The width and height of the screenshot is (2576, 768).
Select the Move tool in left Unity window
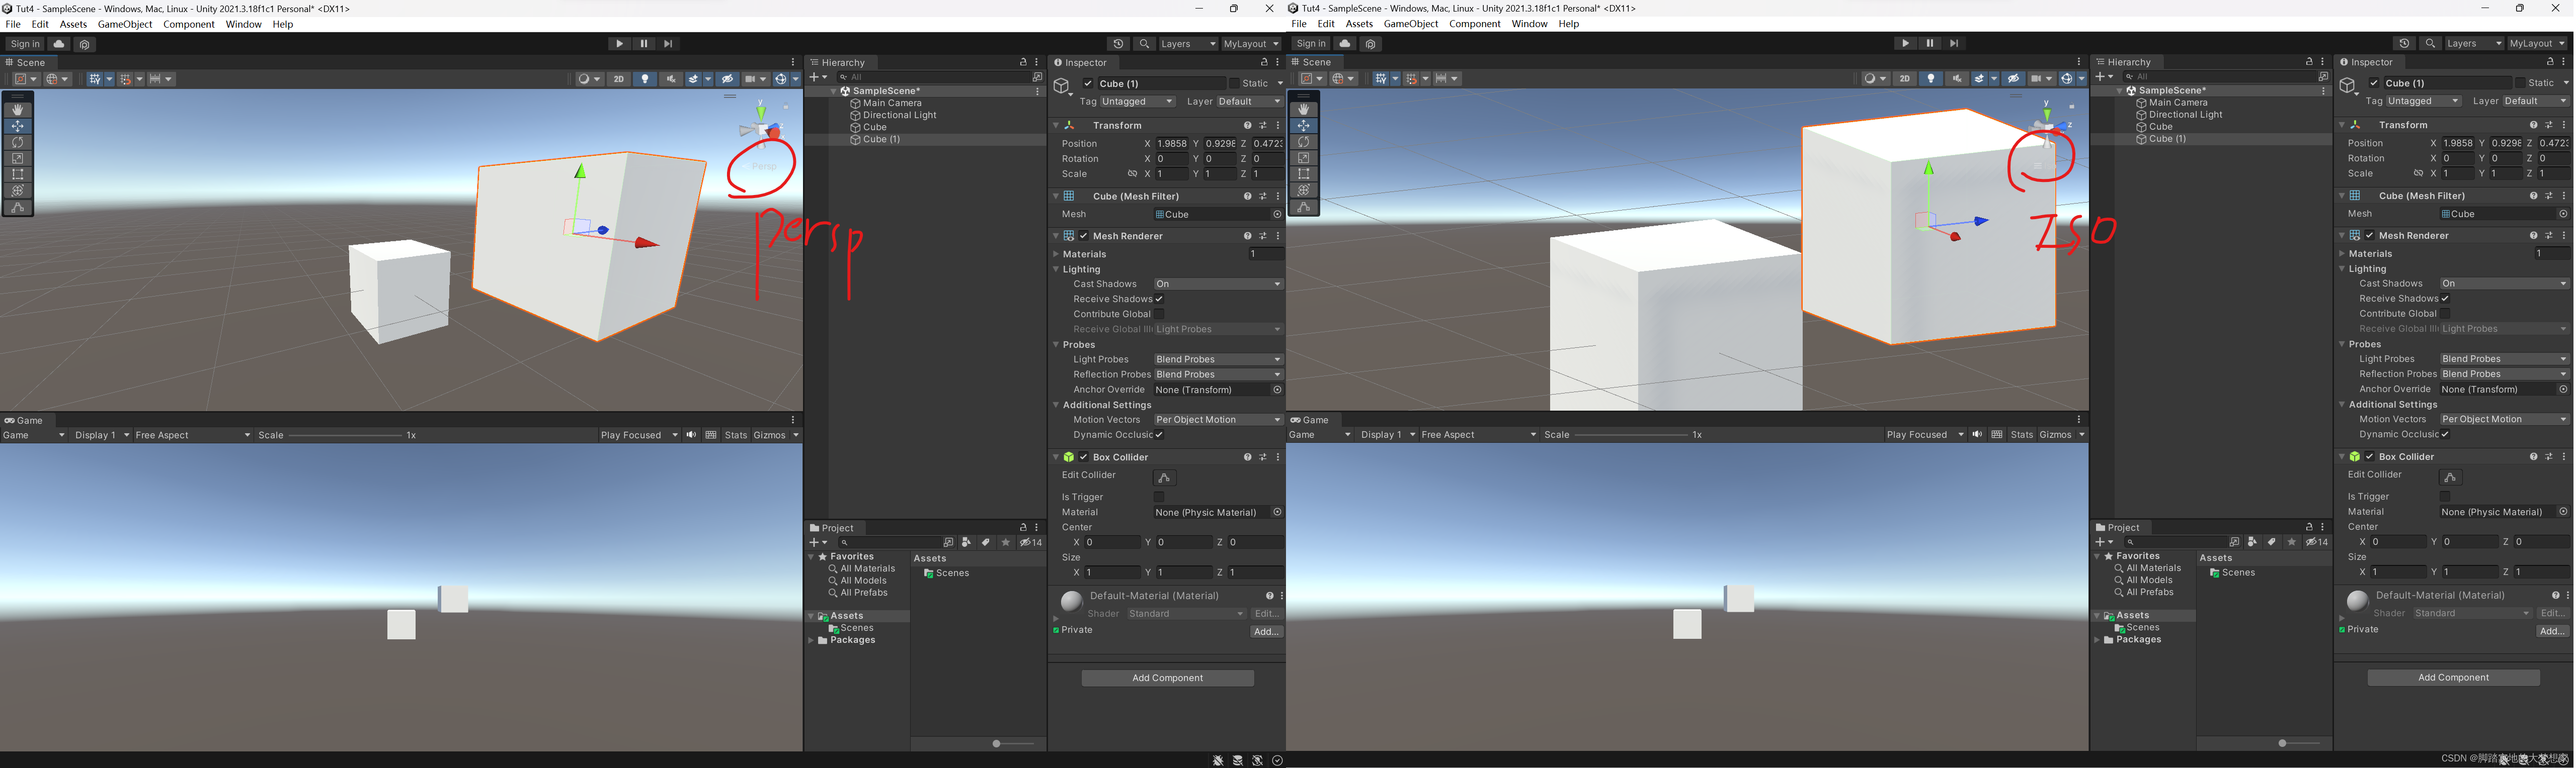(x=17, y=126)
